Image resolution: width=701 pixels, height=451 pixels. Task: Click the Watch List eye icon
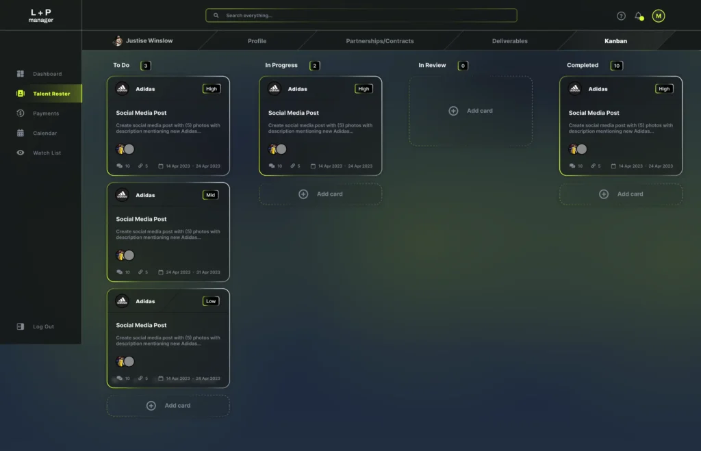[20, 153]
